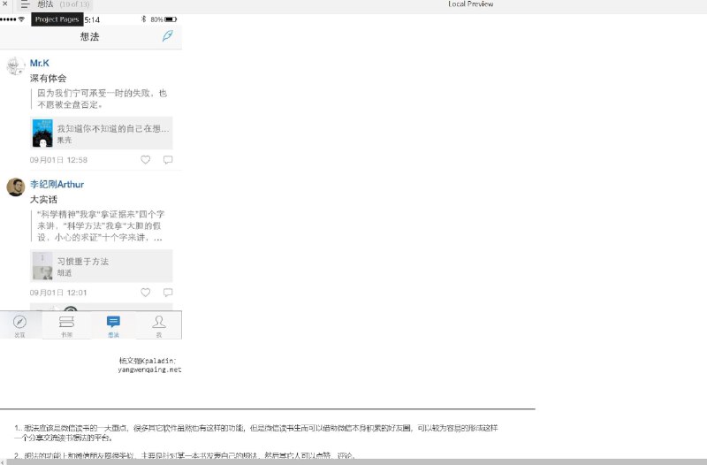707x465 pixels.
Task: Open book card 习惯重于方法
Action: (x=101, y=265)
